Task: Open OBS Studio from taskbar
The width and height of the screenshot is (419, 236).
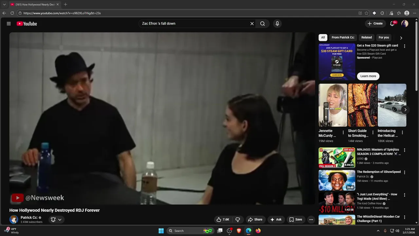Action: point(229,231)
